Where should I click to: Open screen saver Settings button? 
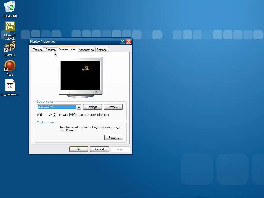92,107
